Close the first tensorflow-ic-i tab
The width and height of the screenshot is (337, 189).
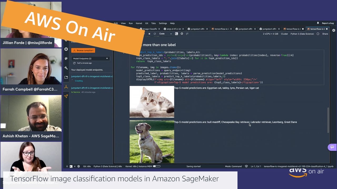coord(231,29)
